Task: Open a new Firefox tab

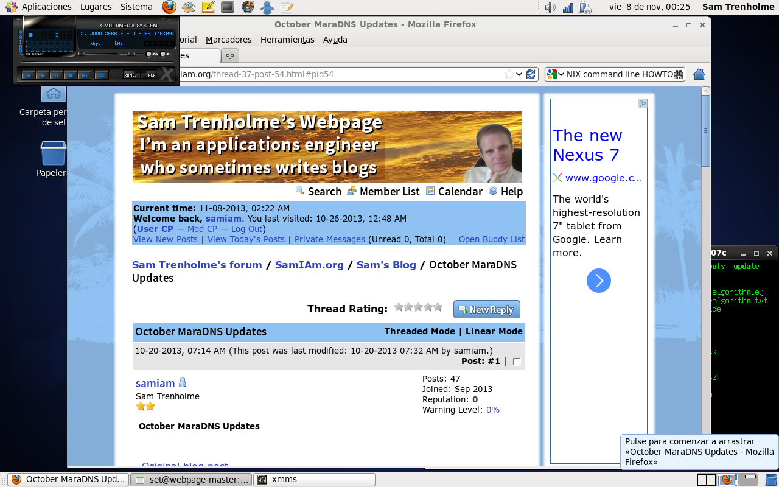Action: tap(230, 55)
